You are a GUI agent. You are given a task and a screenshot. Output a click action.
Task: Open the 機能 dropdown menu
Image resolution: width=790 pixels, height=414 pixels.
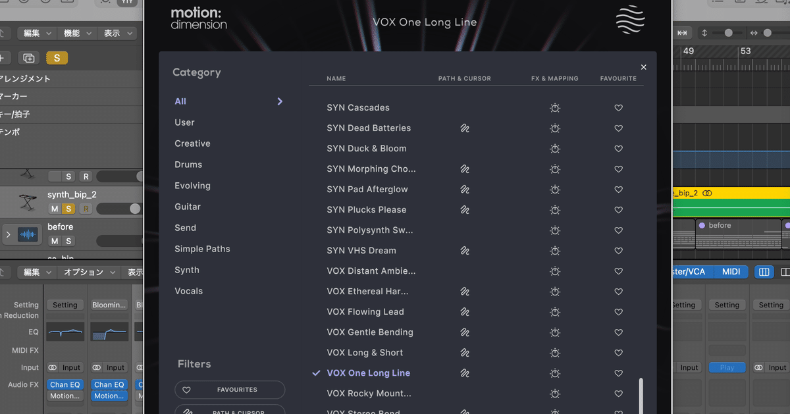(76, 33)
